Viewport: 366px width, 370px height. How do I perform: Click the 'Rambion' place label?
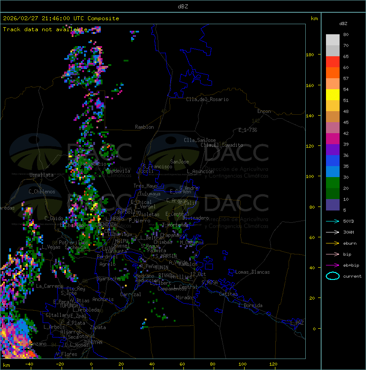tap(144, 127)
